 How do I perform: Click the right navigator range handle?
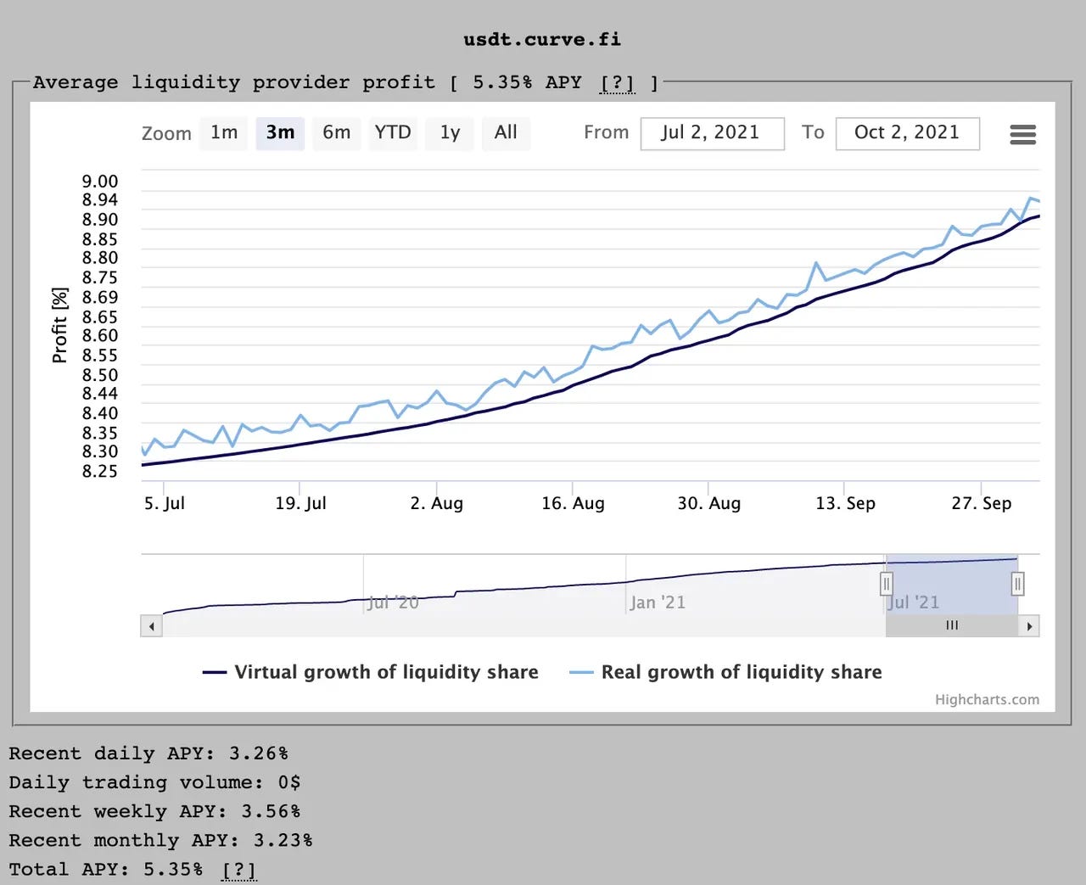[x=1017, y=584]
